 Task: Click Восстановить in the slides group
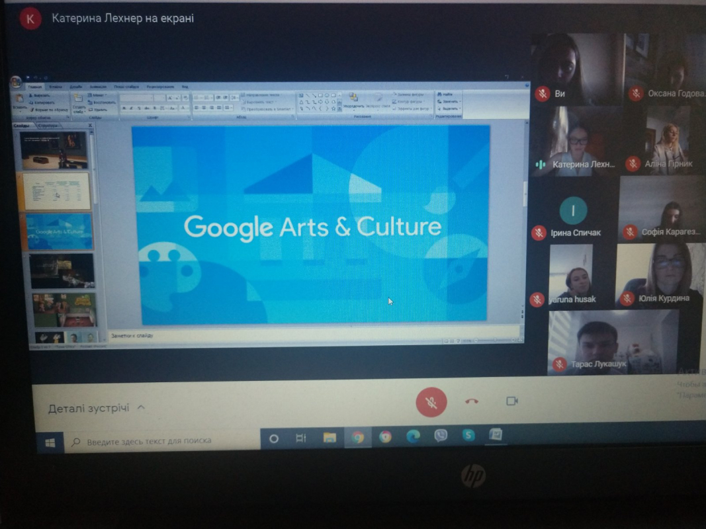point(102,102)
